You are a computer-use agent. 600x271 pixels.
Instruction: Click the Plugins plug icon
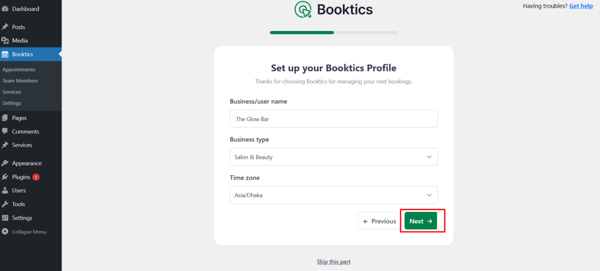click(x=5, y=177)
